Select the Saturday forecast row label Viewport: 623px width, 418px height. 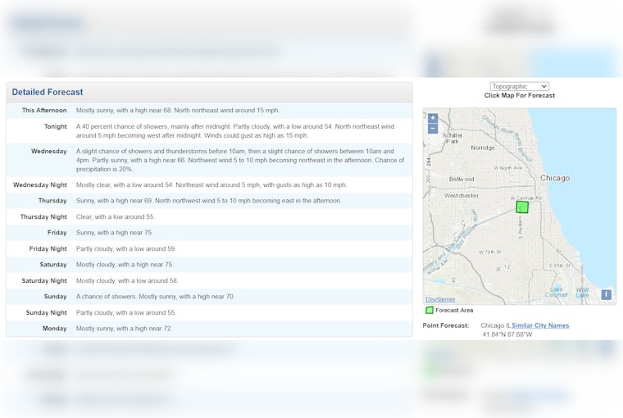52,265
